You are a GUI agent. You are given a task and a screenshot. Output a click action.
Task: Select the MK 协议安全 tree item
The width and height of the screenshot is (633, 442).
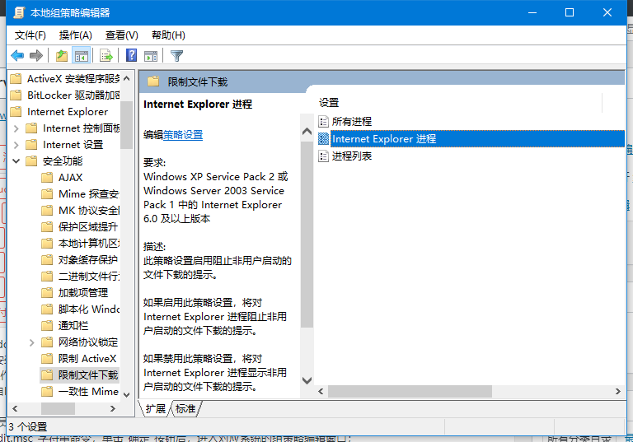[x=89, y=211]
